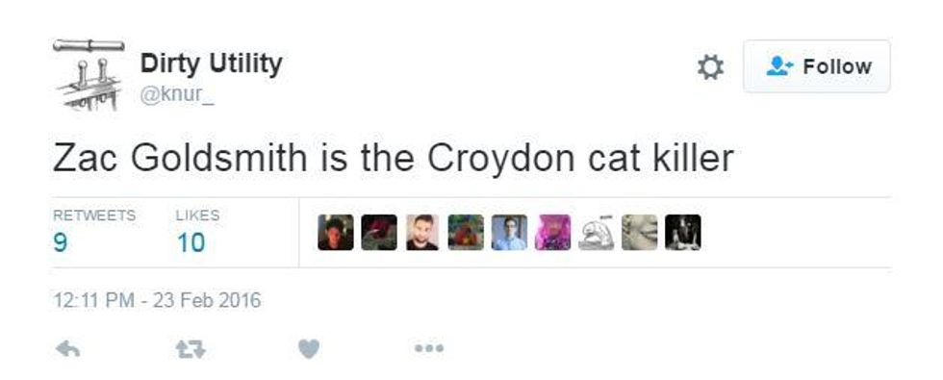Open the 12:11 PM timestamp link

click(157, 299)
